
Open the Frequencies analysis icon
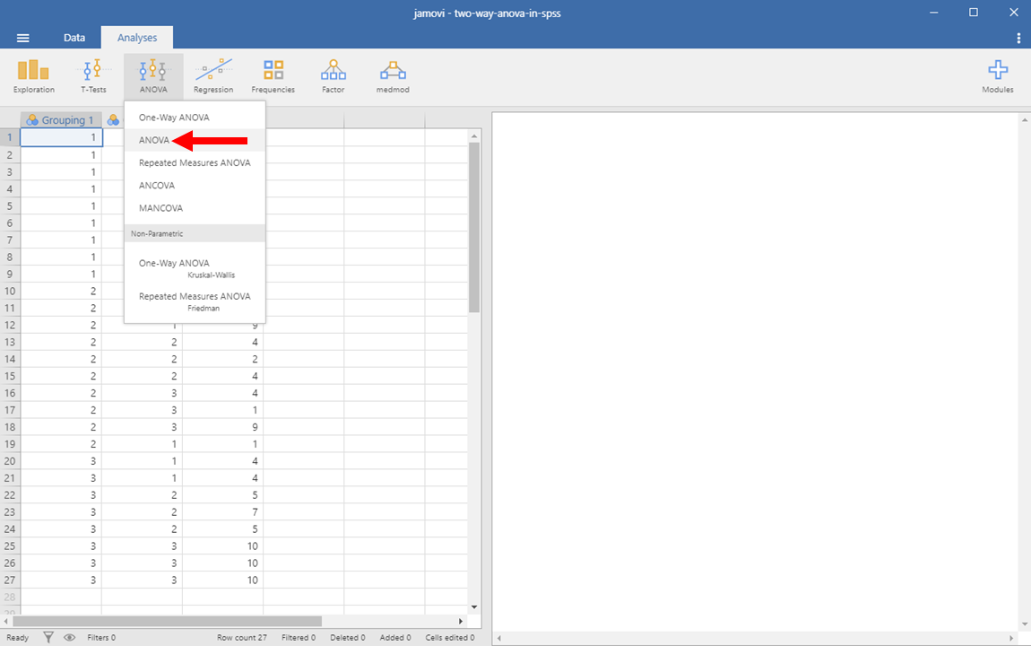click(273, 75)
